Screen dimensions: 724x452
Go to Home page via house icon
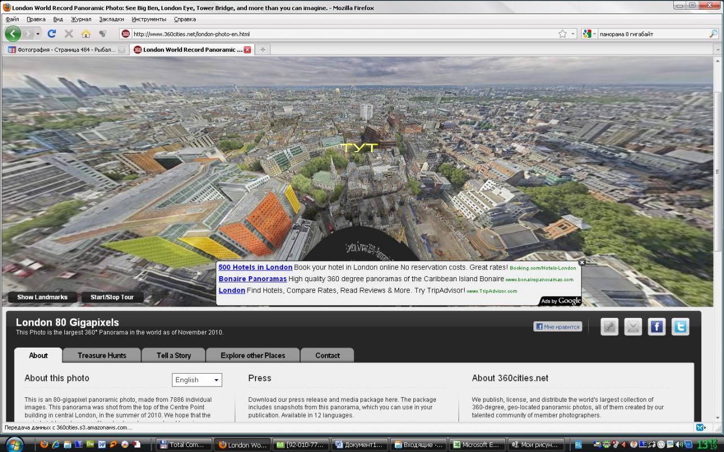click(x=86, y=34)
